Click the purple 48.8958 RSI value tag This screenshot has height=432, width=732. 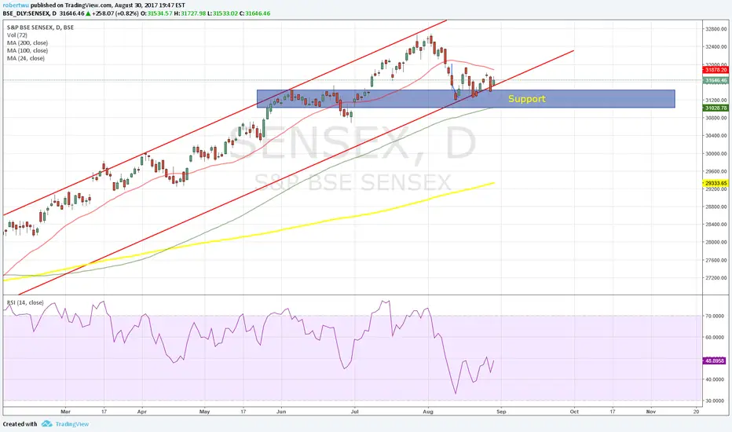(714, 361)
